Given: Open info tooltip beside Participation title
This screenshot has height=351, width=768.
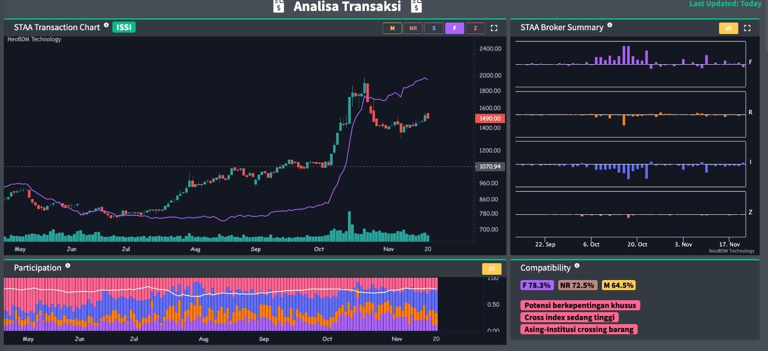Looking at the screenshot, I should point(68,265).
